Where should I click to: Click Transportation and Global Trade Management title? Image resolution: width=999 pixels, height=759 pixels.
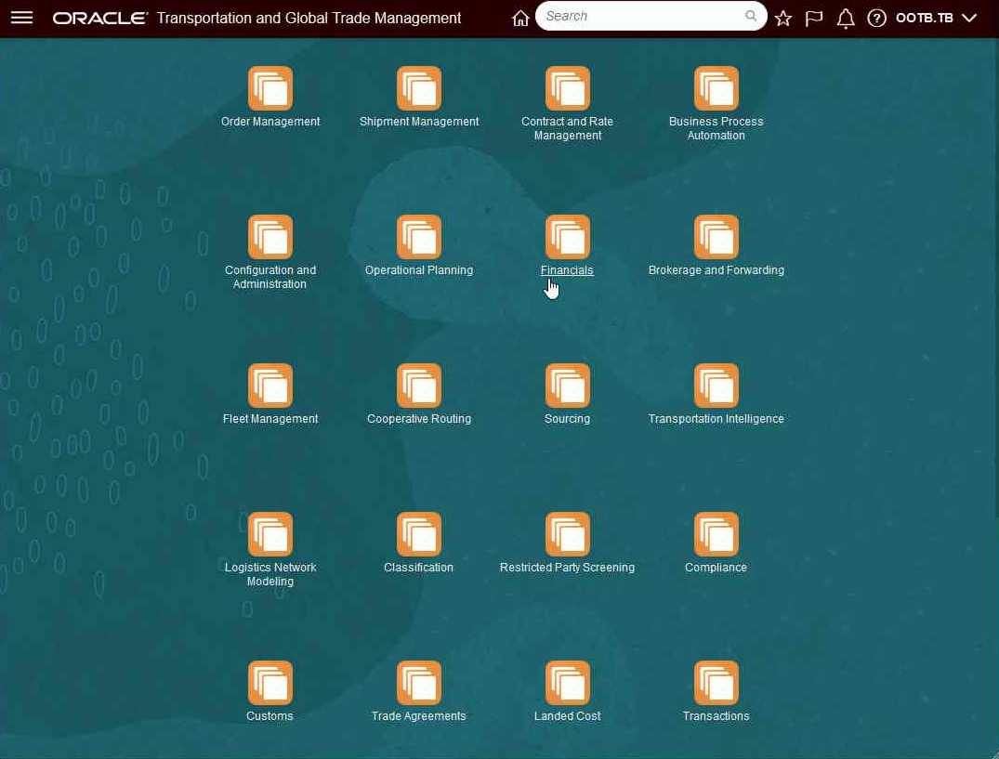pos(309,18)
